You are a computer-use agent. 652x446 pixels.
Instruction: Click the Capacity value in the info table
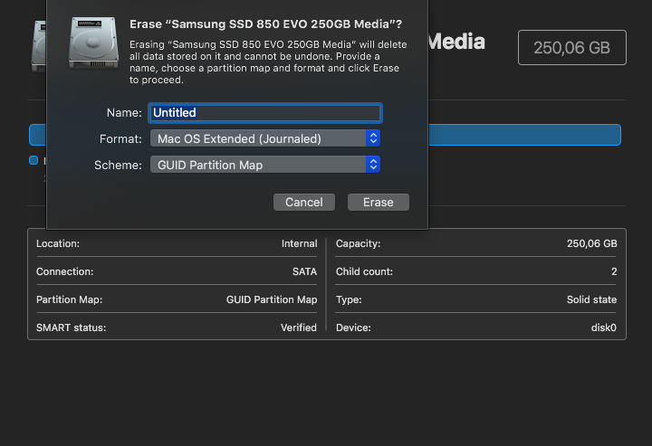[x=591, y=243]
